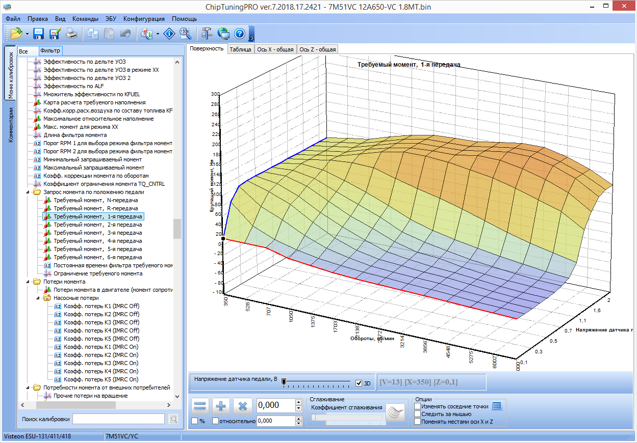Check the 'Следить за мышью' option
637x443 pixels.
(x=418, y=414)
